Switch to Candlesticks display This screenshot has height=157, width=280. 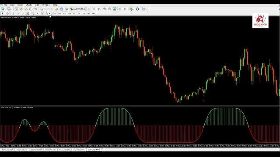pyautogui.click(x=94, y=9)
